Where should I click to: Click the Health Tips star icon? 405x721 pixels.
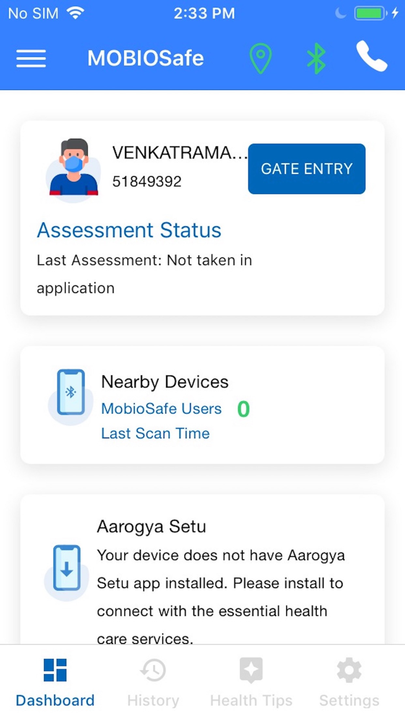tap(251, 669)
